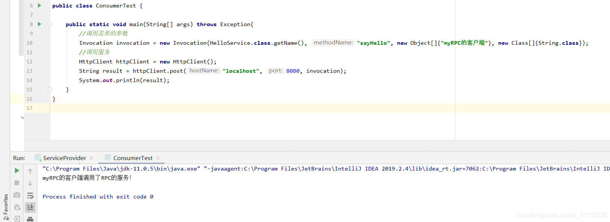610x222 pixels.
Task: Click System.out.println(result) statement
Action: (124, 80)
